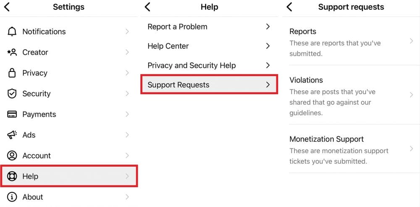Tap the About info icon
Screen dimensions: 420x207
[12, 197]
